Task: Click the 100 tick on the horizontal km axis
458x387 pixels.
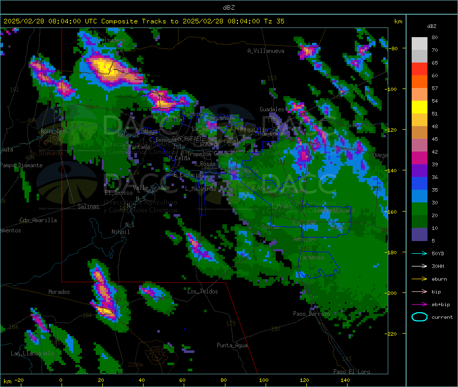Action: (x=264, y=380)
